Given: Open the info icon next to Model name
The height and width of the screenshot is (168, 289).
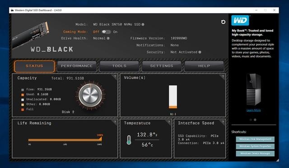Looking at the screenshot, I should point(143,24).
